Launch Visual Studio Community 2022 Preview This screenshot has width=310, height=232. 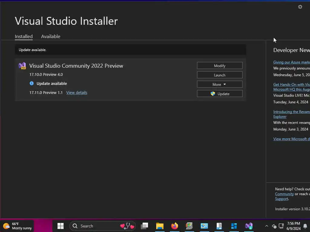coord(220,75)
